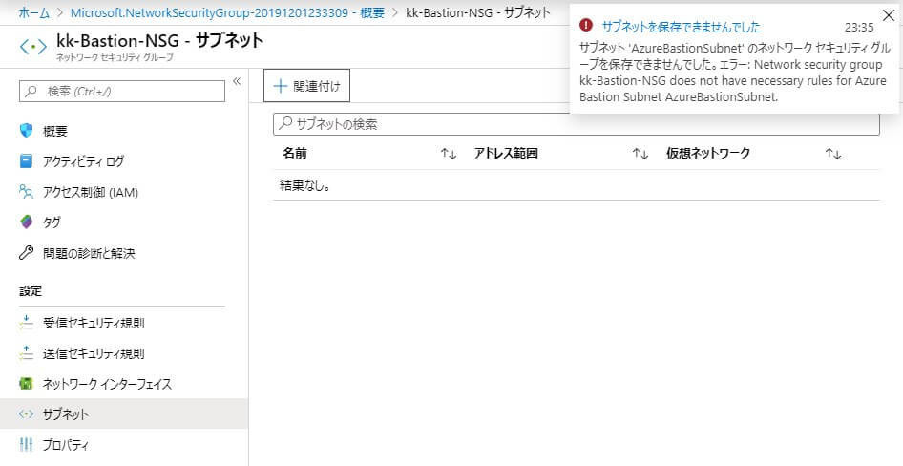
Task: Click the red error icon in notification
Action: click(x=586, y=25)
